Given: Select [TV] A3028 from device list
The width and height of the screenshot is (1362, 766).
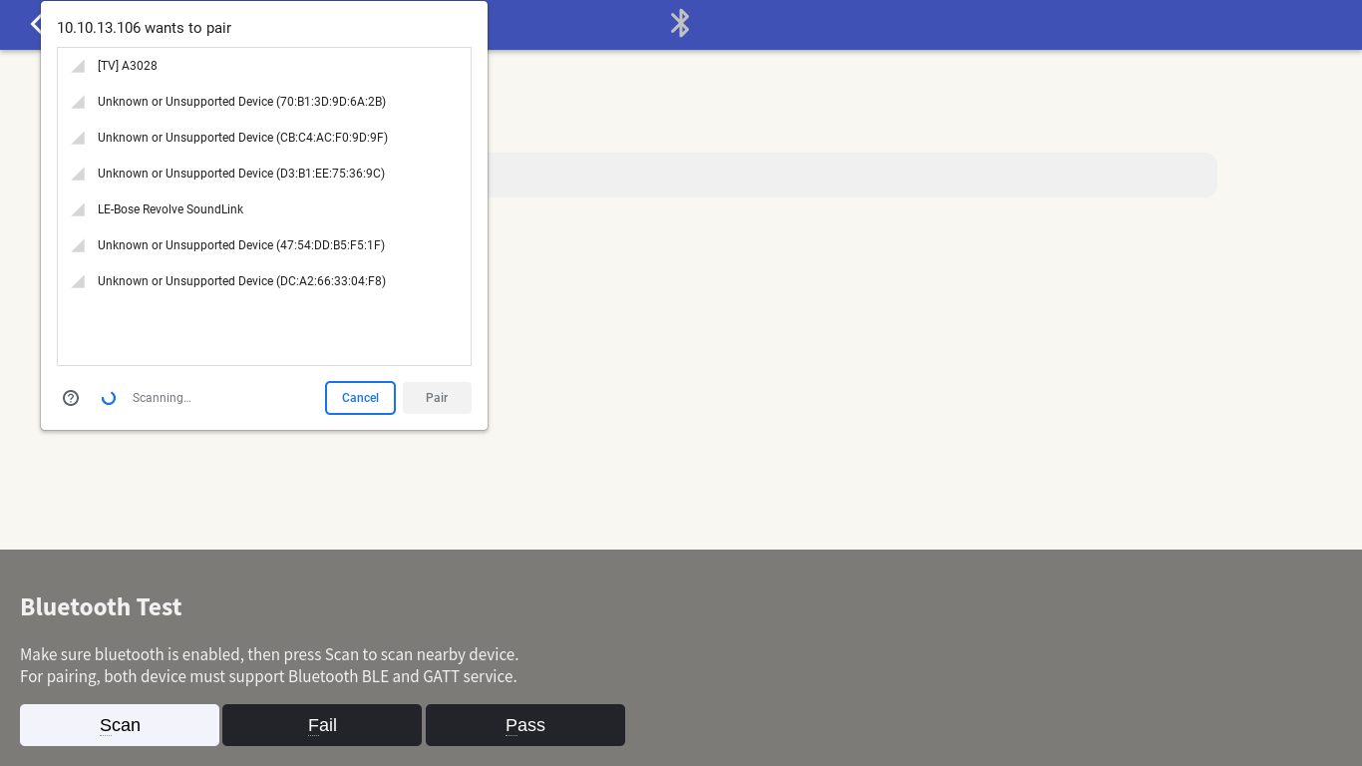Looking at the screenshot, I should [128, 66].
